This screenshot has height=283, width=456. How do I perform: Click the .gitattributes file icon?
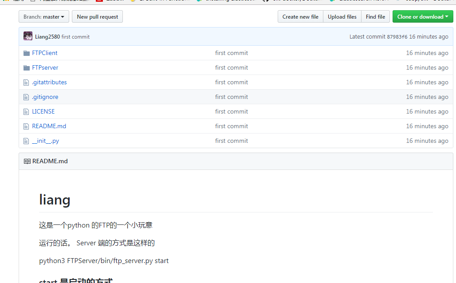(26, 83)
